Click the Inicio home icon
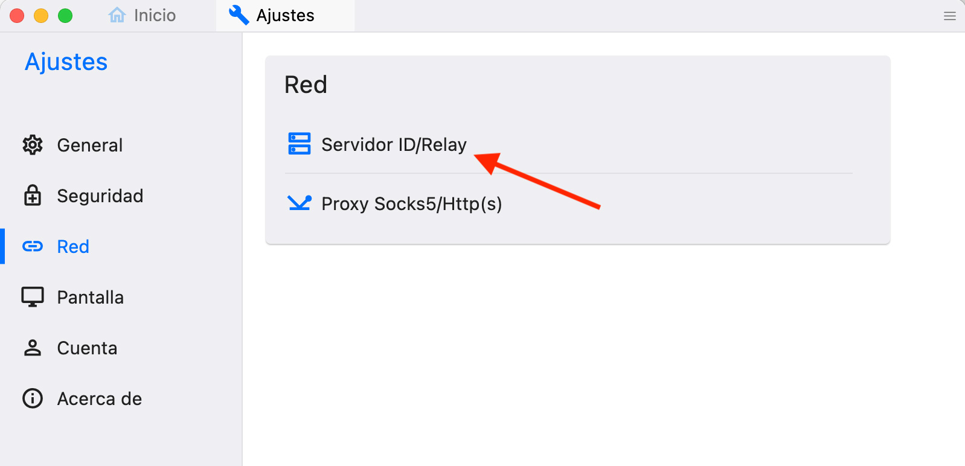Image resolution: width=965 pixels, height=466 pixels. (117, 15)
